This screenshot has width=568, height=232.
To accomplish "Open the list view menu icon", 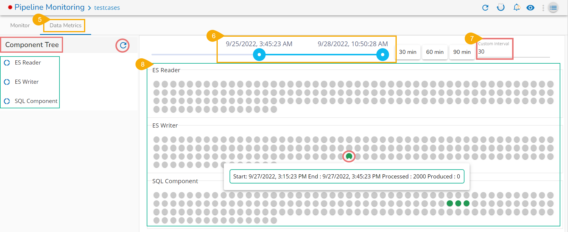I will 553,8.
